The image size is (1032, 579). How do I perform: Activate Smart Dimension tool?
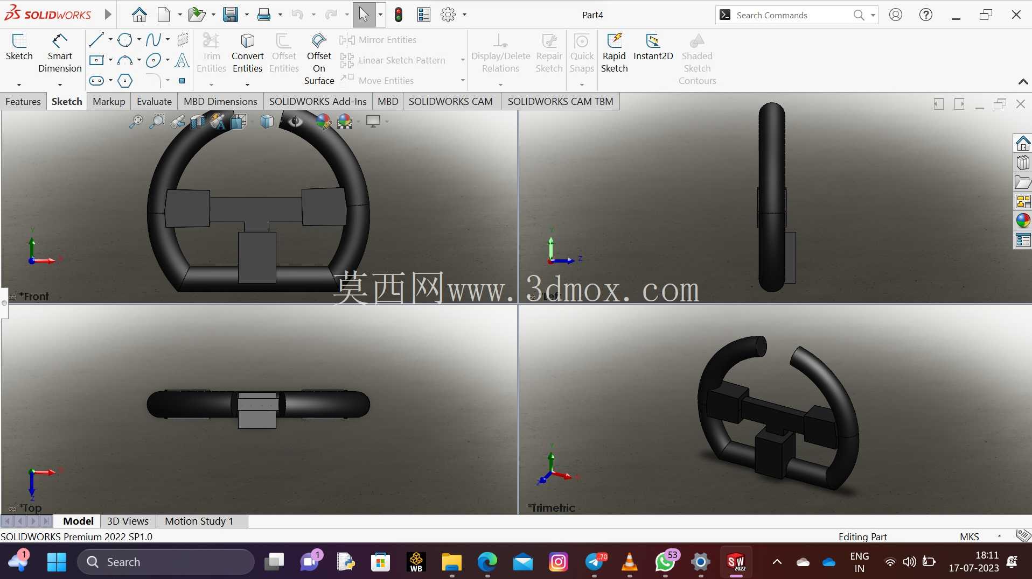60,53
